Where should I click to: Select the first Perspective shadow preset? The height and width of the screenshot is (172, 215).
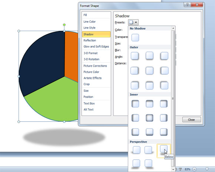pyautogui.click(x=136, y=150)
